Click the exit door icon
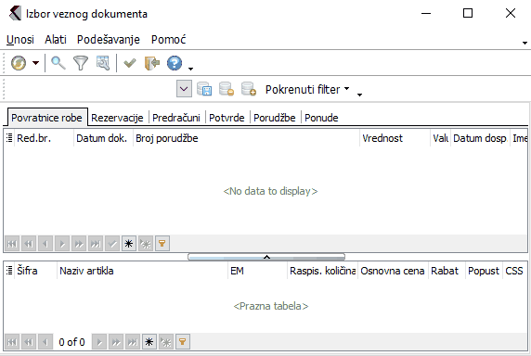This screenshot has height=356, width=531. [x=152, y=63]
